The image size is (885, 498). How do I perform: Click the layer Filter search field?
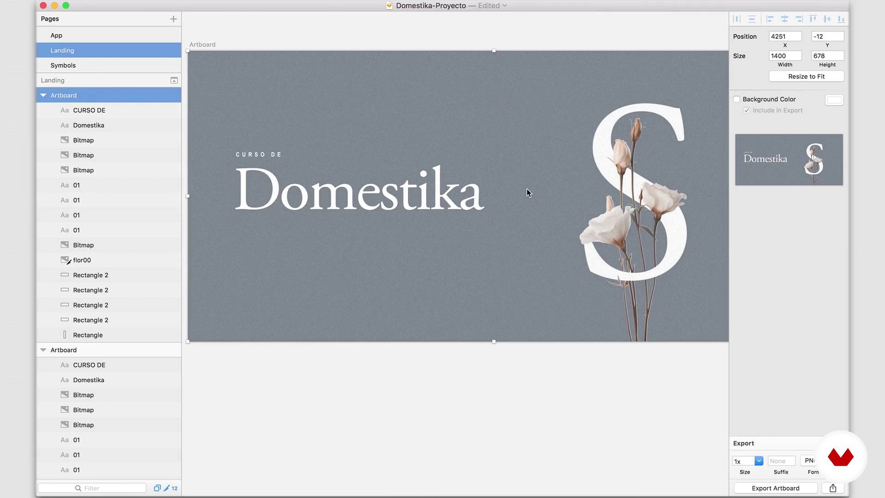pos(92,488)
